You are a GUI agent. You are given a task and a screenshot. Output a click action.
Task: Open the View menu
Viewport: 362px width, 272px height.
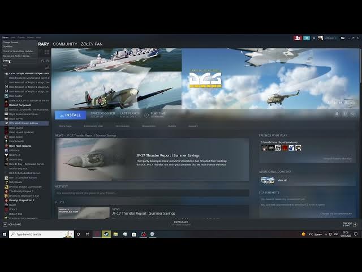[x=13, y=37]
